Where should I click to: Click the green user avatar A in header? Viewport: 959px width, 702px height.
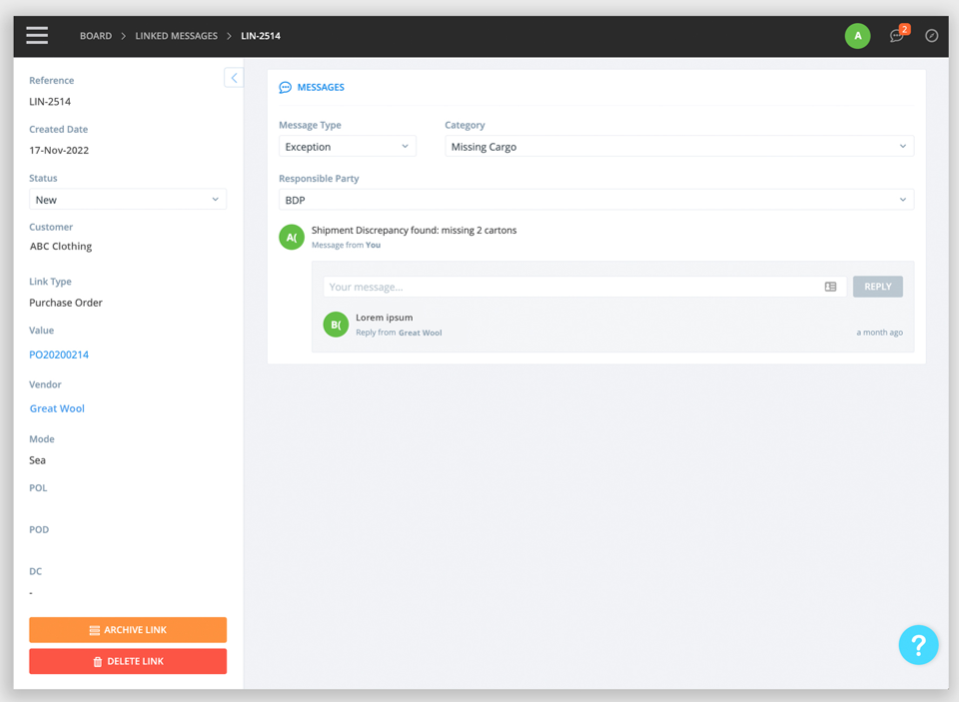(857, 36)
